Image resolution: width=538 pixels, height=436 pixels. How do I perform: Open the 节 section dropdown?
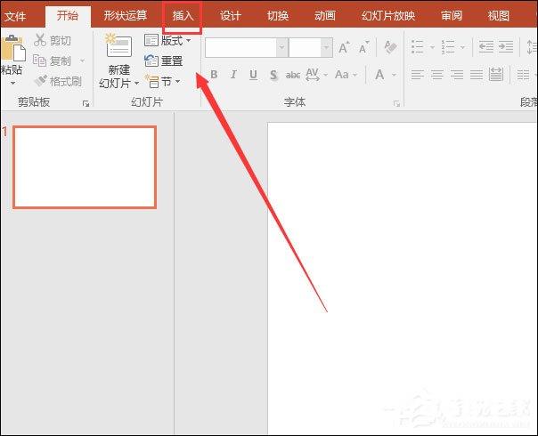point(162,82)
